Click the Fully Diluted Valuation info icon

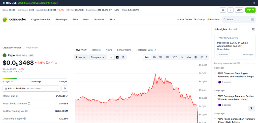(x=29, y=103)
